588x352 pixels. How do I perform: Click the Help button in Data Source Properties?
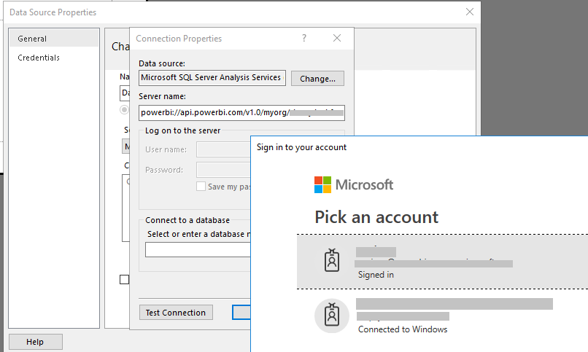[36, 342]
